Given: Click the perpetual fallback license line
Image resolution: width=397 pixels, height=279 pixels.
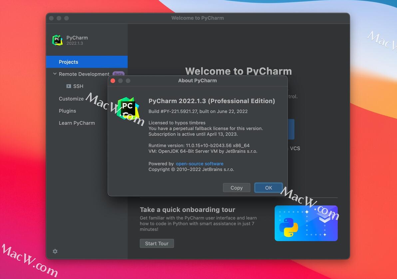Looking at the screenshot, I should (x=205, y=128).
